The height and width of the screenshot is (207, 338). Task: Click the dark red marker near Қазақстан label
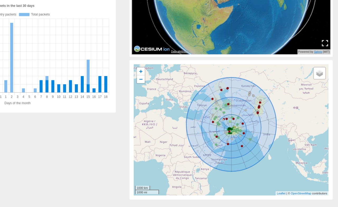pos(228,88)
